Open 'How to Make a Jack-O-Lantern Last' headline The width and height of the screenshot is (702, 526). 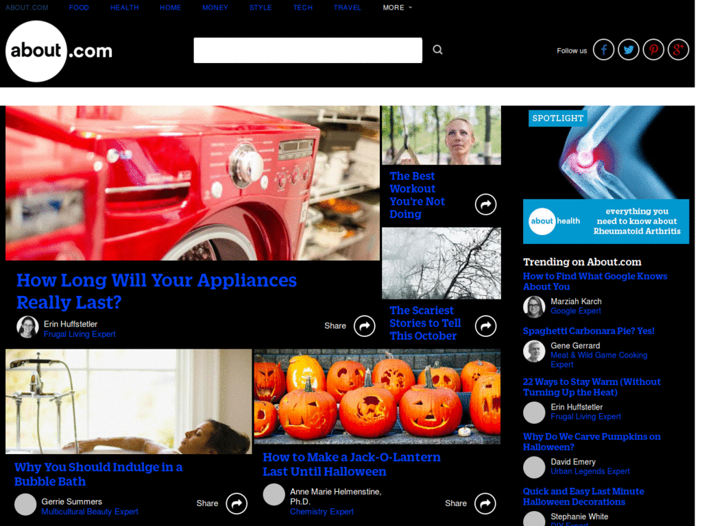352,464
